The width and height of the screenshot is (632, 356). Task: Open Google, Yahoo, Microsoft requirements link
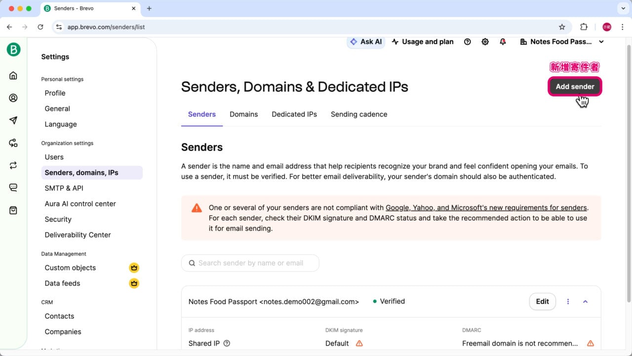click(486, 208)
